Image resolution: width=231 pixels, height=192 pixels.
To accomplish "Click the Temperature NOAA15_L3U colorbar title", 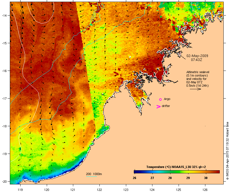I will 176,167.
